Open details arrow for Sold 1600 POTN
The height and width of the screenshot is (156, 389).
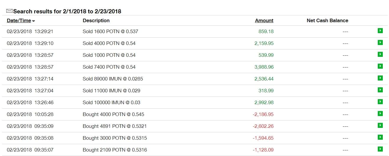coord(380,31)
